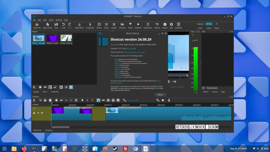Screen dimensions: 270x152
Task: Switch playlist to tiles list view
Action: point(66,87)
